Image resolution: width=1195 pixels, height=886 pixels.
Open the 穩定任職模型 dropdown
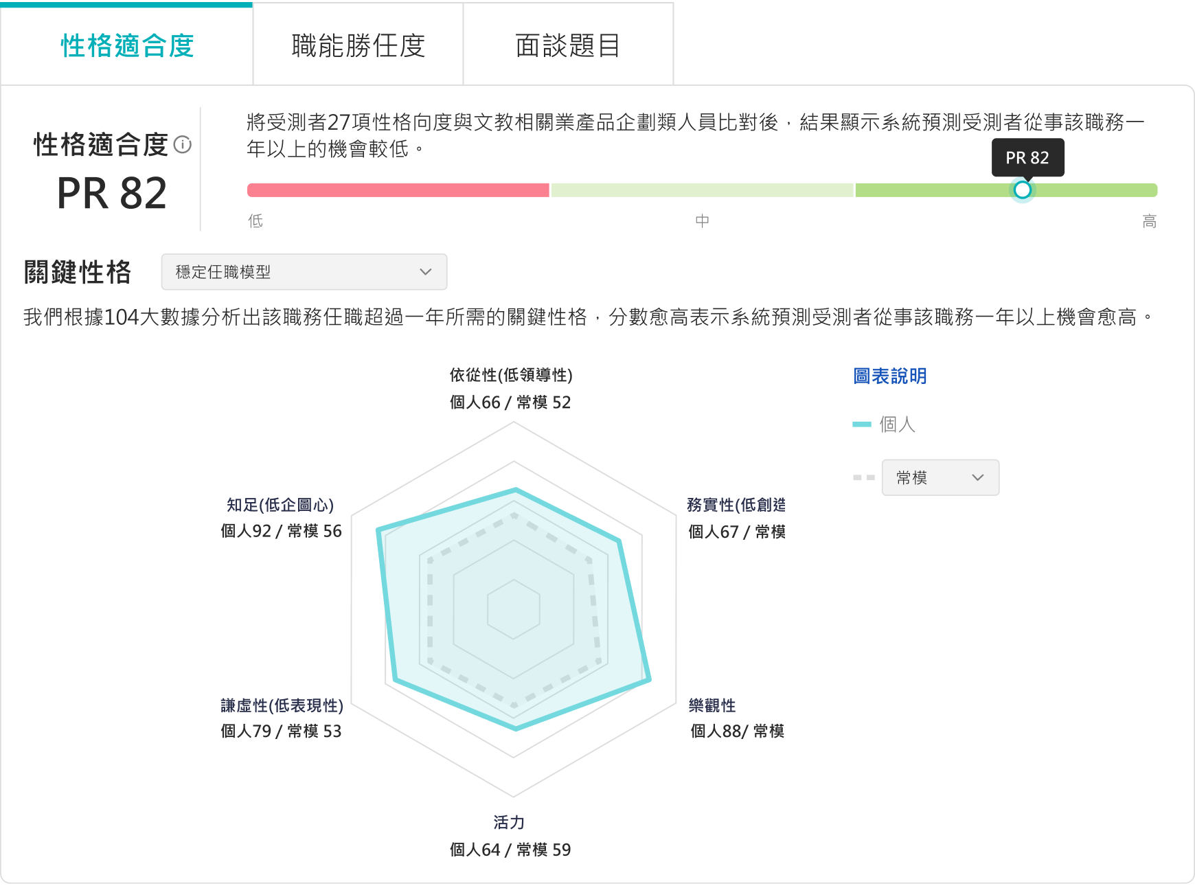pyautogui.click(x=304, y=272)
